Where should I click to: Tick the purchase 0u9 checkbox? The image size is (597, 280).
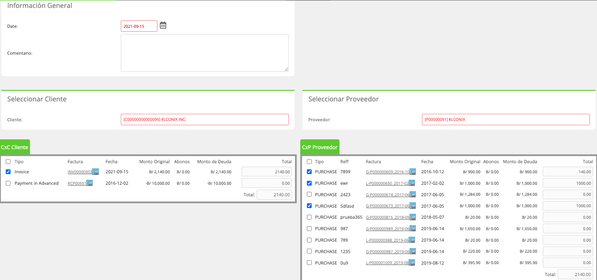tap(309, 263)
